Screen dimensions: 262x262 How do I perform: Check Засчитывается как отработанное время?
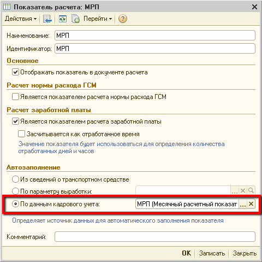[x=21, y=134]
